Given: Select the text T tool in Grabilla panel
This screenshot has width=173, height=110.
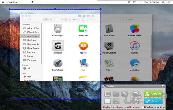Looking at the screenshot, I should click(x=116, y=101).
